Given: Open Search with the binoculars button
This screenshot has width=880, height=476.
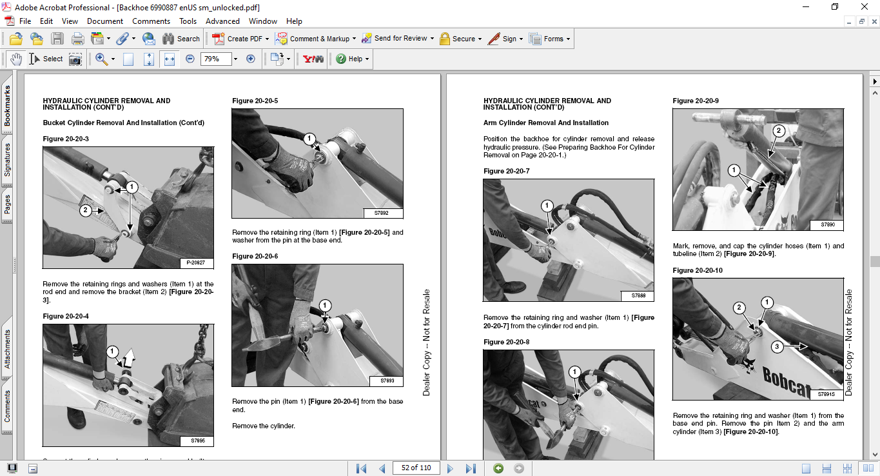Looking at the screenshot, I should (181, 39).
